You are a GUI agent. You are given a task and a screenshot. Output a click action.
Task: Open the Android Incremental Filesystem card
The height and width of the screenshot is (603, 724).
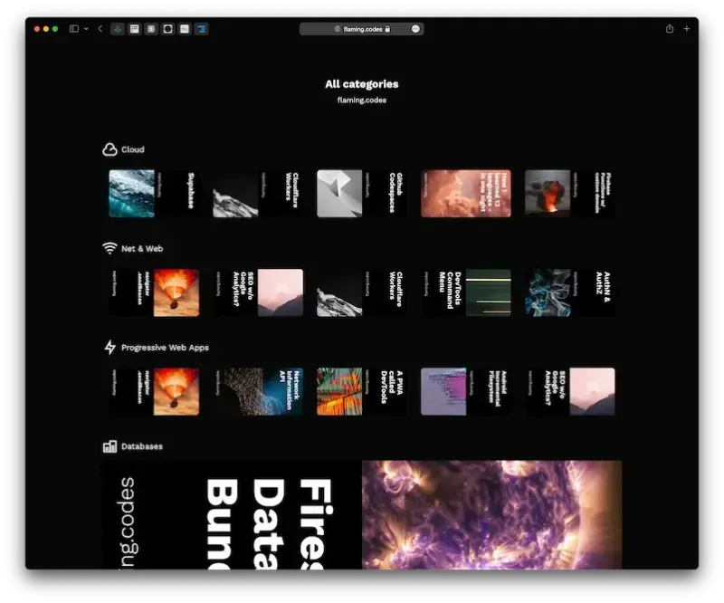point(466,391)
